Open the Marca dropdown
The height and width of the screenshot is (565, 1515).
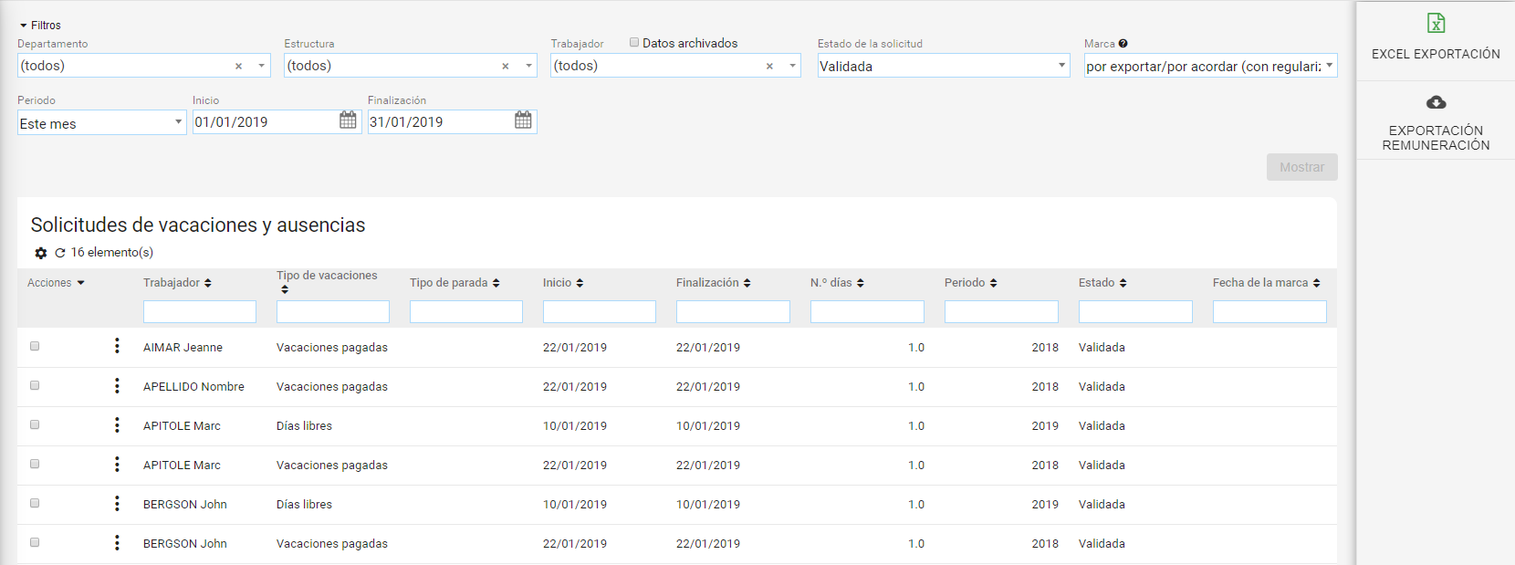click(x=1210, y=66)
